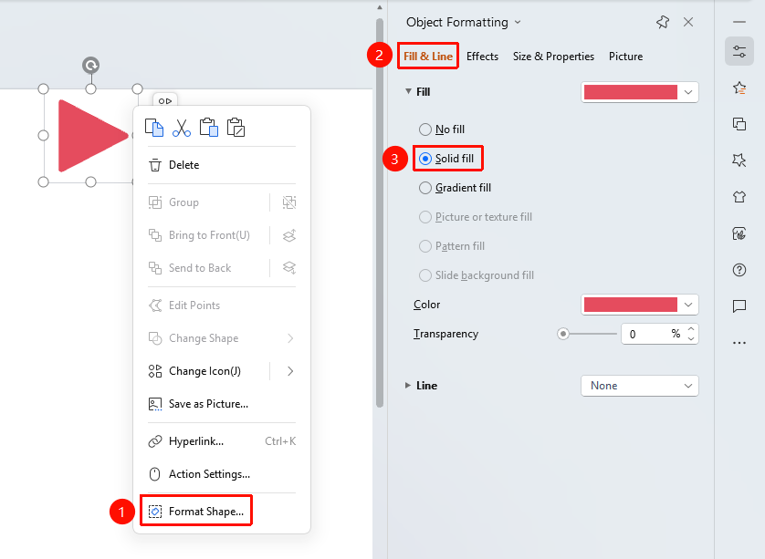Select the Pattern fill radio option
This screenshot has width=765, height=559.
coord(452,246)
